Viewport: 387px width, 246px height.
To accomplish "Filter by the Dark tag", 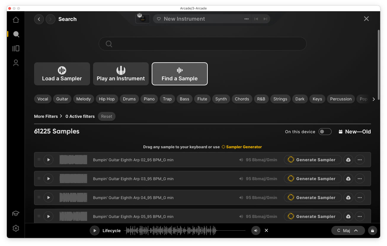I will (300, 99).
